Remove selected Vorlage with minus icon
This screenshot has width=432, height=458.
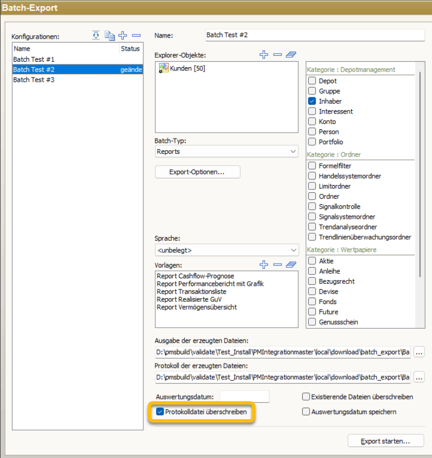(278, 265)
